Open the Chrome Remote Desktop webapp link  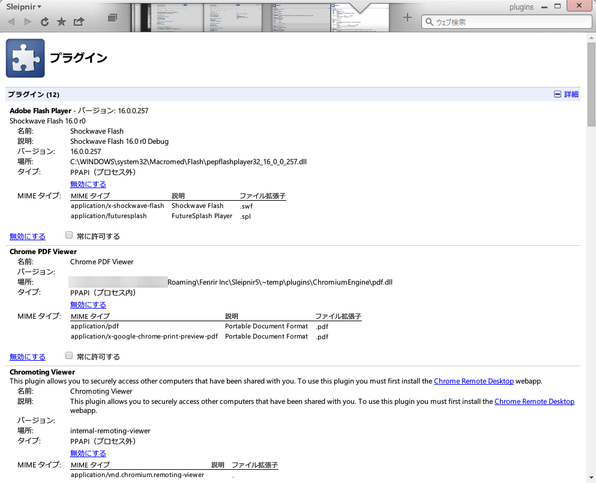474,381
